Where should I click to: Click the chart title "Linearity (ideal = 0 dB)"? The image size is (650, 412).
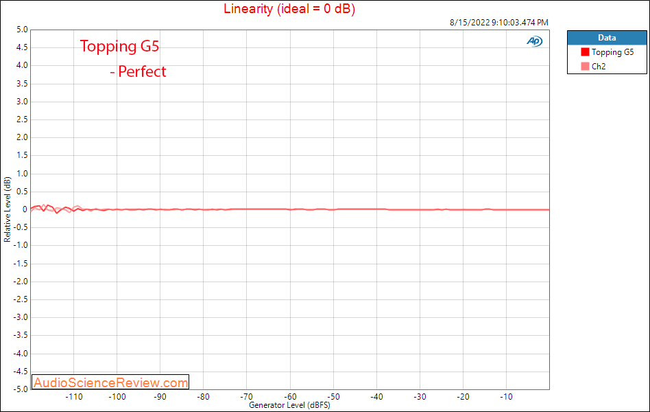289,8
